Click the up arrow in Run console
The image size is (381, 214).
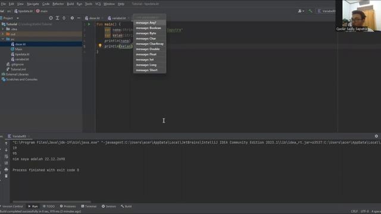(x=6, y=143)
